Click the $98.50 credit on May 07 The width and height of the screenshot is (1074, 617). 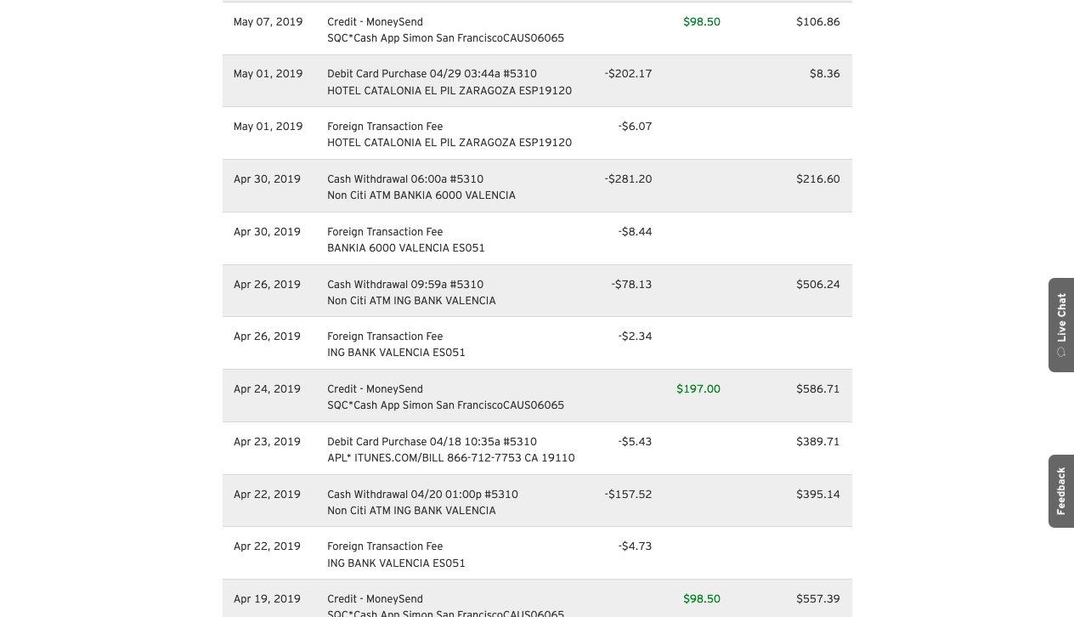(x=701, y=22)
